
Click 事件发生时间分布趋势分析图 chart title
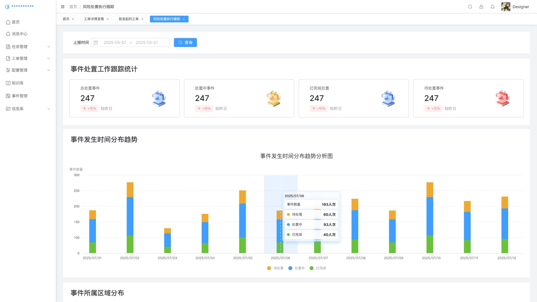point(296,156)
